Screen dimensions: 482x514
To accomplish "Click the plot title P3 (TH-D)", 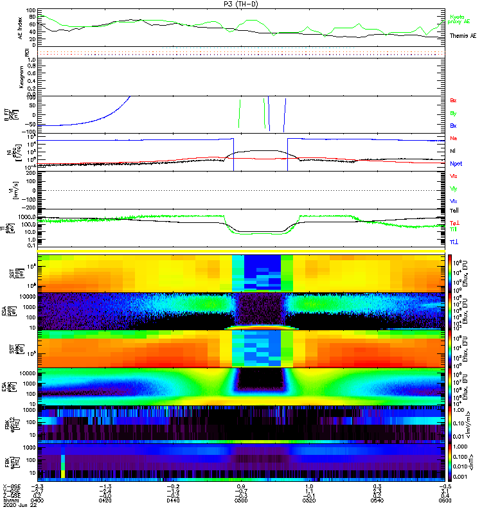I will 240,4.
